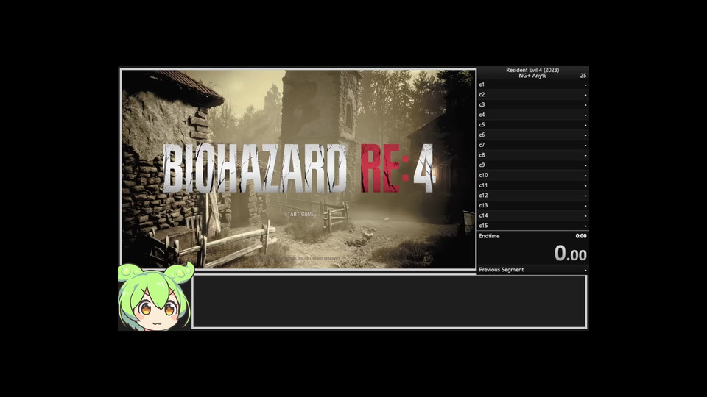
Task: Click the c14 split row
Action: (533, 215)
